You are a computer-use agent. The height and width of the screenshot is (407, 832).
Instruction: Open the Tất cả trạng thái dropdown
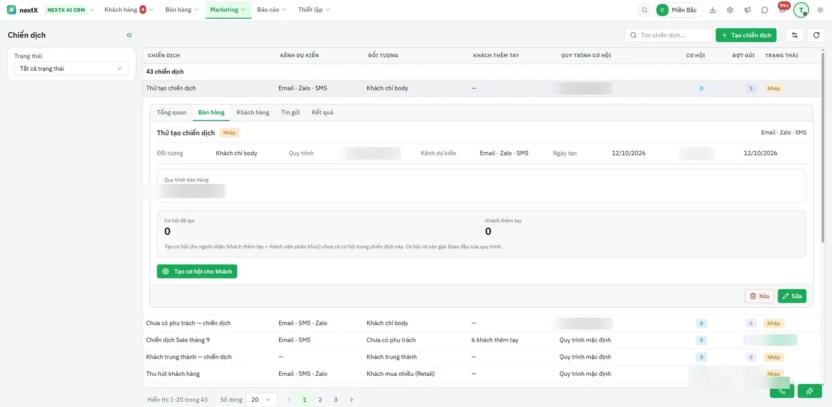point(71,69)
